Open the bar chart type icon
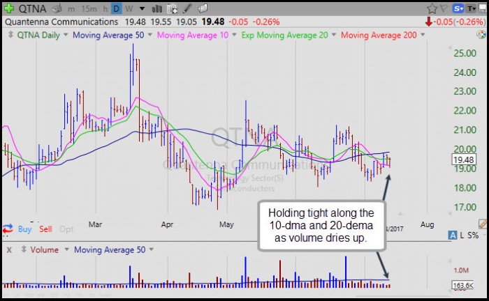Image resolution: width=489 pixels, height=301 pixels. click(x=157, y=8)
